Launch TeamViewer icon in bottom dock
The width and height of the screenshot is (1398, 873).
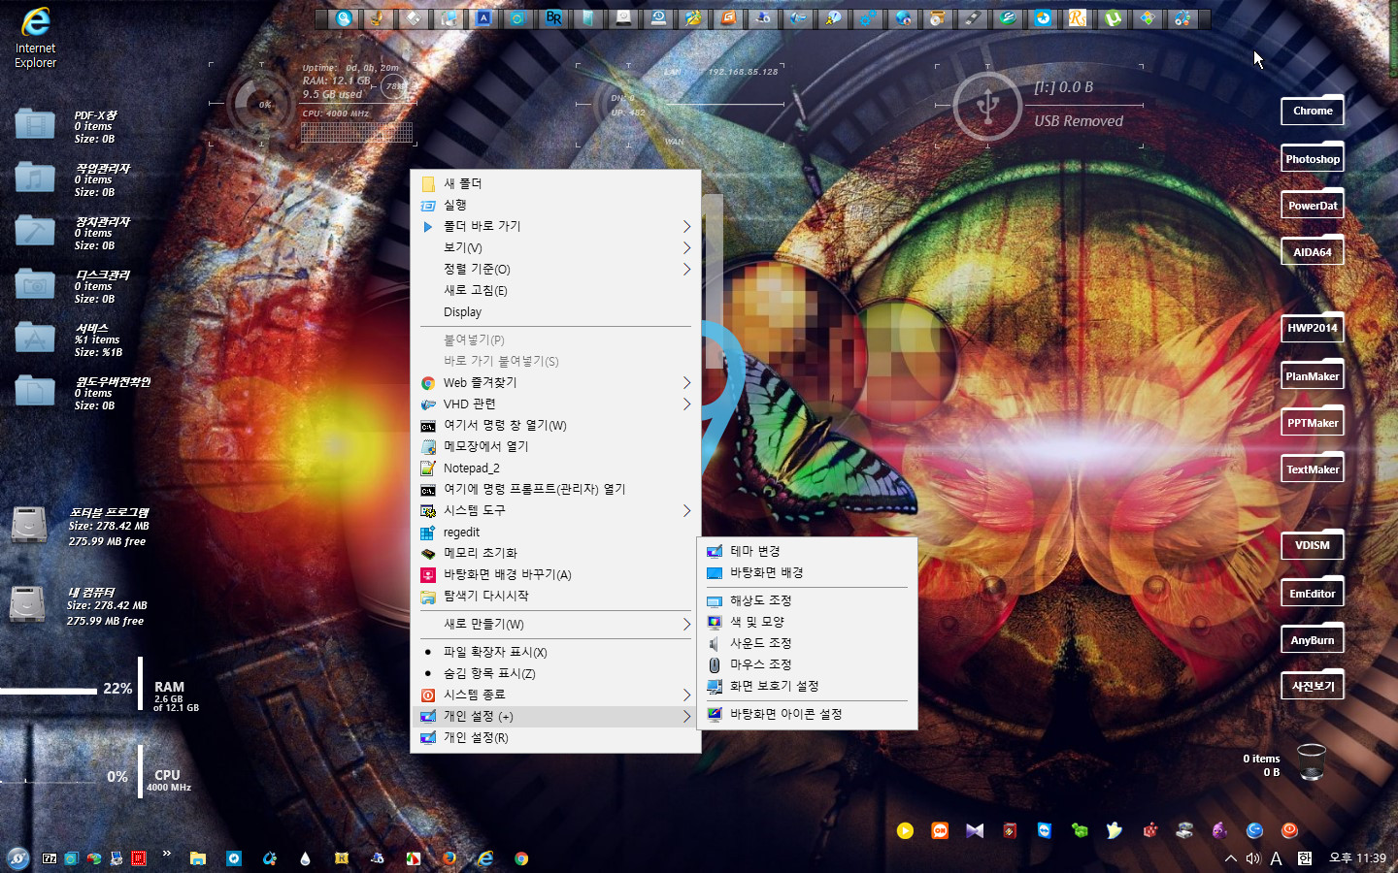(1045, 830)
